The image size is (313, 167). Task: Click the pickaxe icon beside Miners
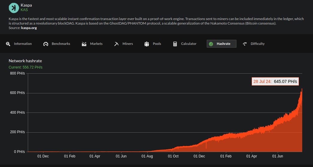[x=116, y=44]
